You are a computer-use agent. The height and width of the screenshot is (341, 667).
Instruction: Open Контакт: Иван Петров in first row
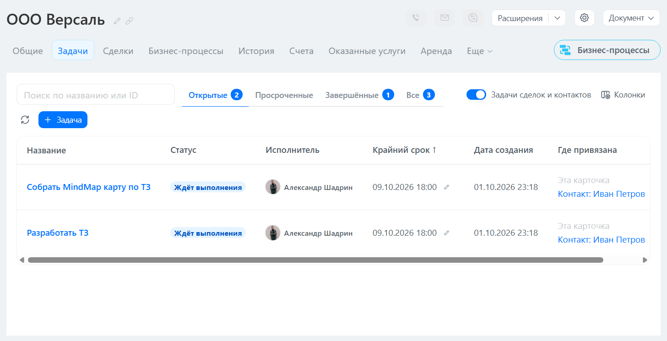point(601,194)
